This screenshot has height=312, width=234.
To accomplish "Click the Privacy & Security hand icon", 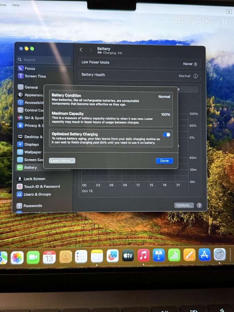I will coord(20,125).
